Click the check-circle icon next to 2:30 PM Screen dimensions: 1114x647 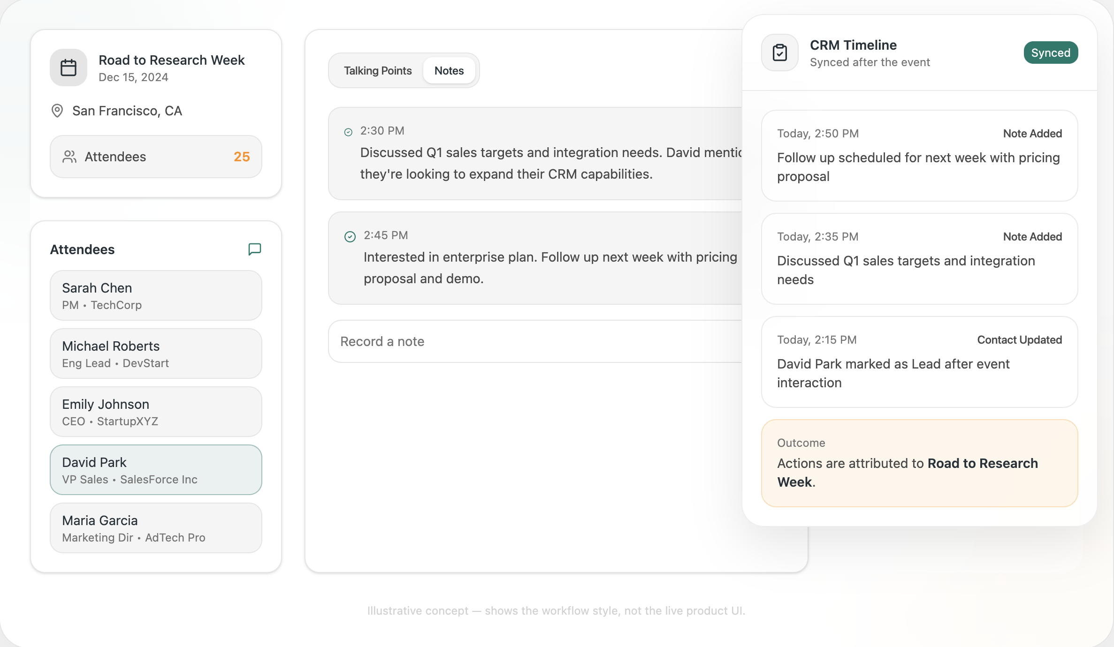point(348,132)
